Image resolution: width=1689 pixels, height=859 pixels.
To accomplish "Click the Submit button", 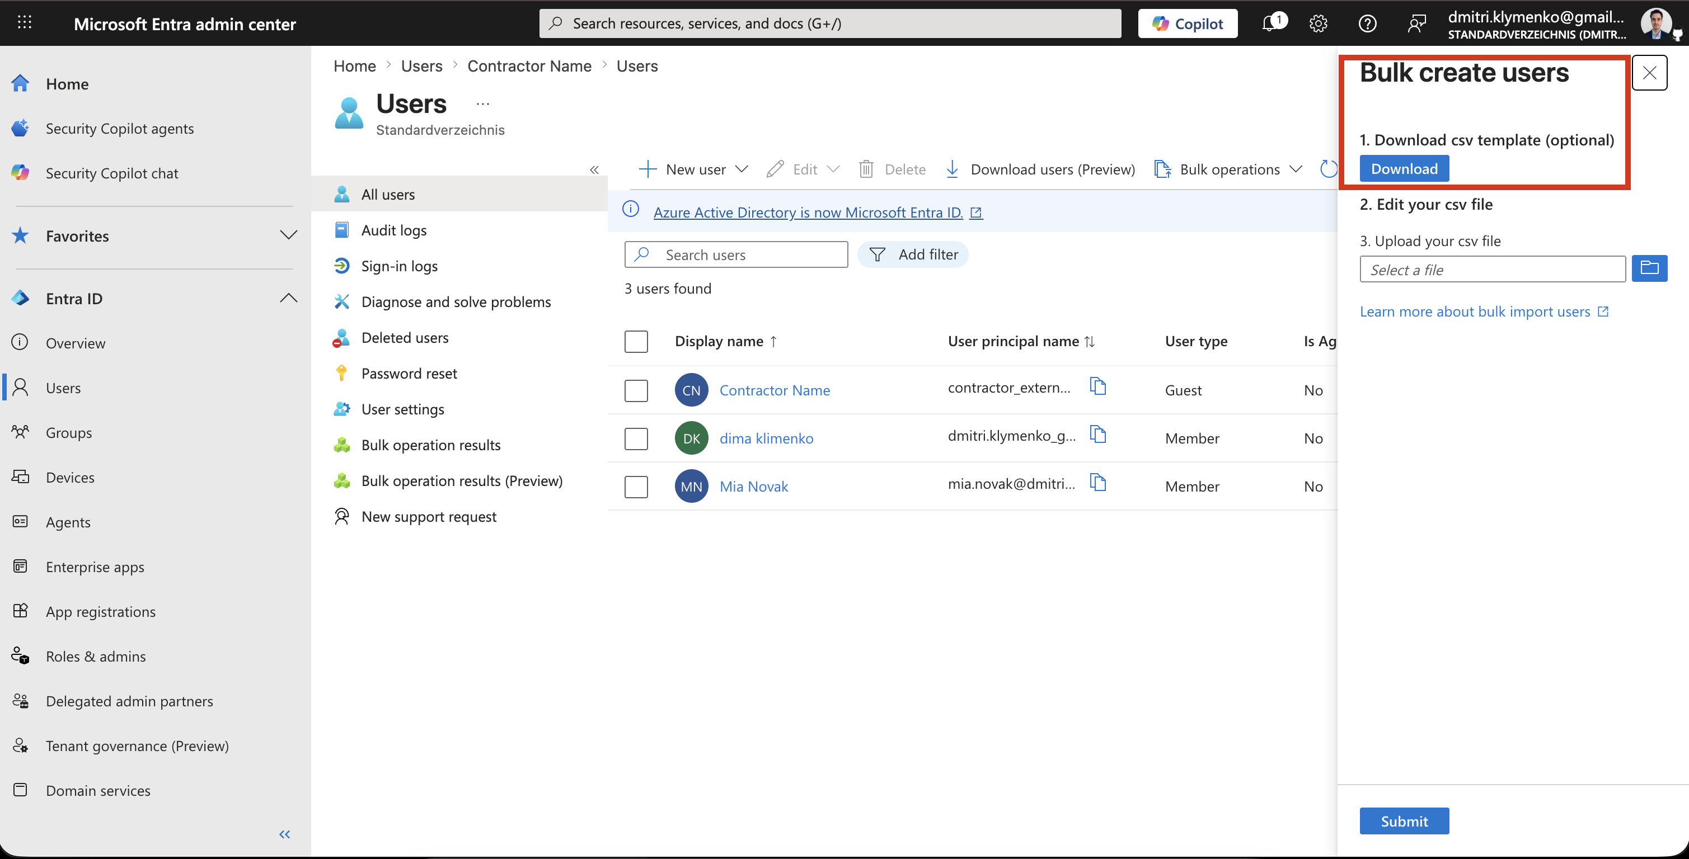I will [x=1404, y=821].
